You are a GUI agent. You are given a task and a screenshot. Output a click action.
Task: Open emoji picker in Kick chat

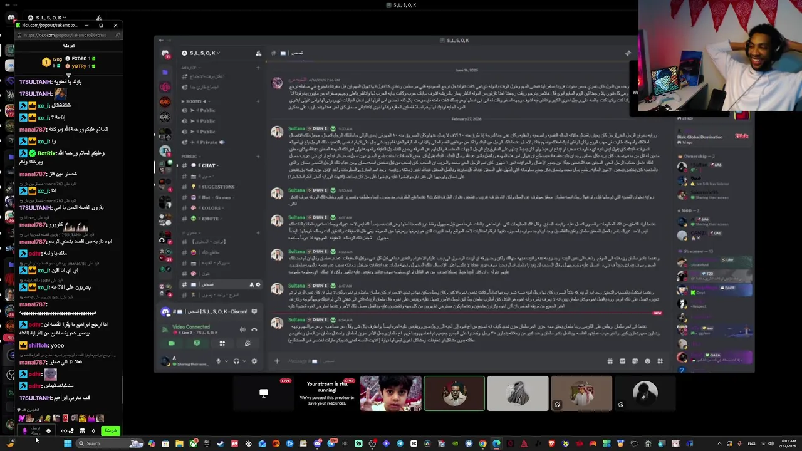(x=48, y=431)
